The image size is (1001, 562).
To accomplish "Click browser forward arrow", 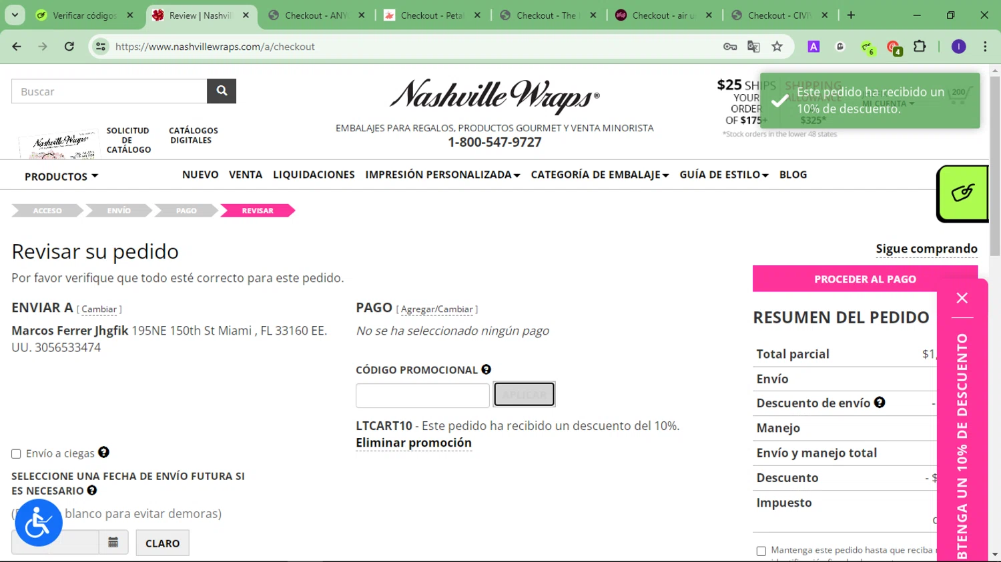I will (x=43, y=47).
